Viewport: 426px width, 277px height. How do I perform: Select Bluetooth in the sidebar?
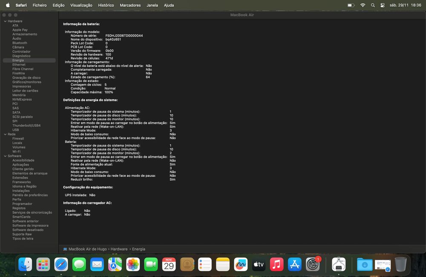[x=20, y=43]
